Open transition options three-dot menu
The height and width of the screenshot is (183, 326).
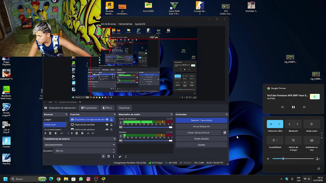point(114,156)
